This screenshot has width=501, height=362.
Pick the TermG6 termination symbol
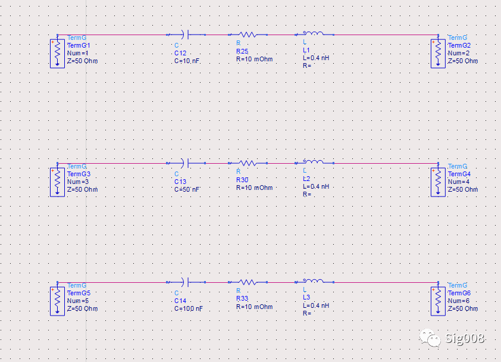point(438,301)
